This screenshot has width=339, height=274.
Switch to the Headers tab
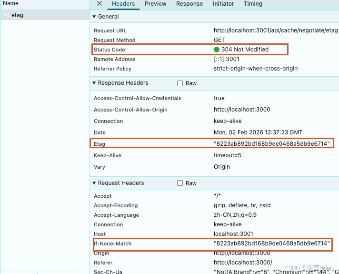123,4
